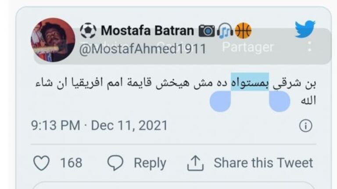Click the Reply speech bubble icon
The width and height of the screenshot is (337, 189).
pyautogui.click(x=115, y=163)
